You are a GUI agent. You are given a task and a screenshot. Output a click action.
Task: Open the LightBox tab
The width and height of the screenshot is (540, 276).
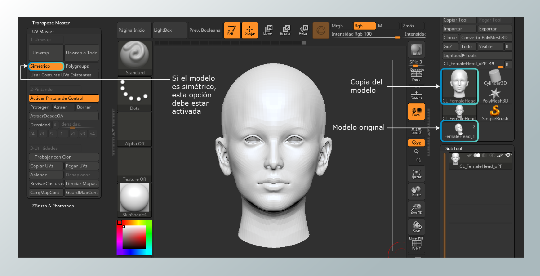pyautogui.click(x=169, y=30)
